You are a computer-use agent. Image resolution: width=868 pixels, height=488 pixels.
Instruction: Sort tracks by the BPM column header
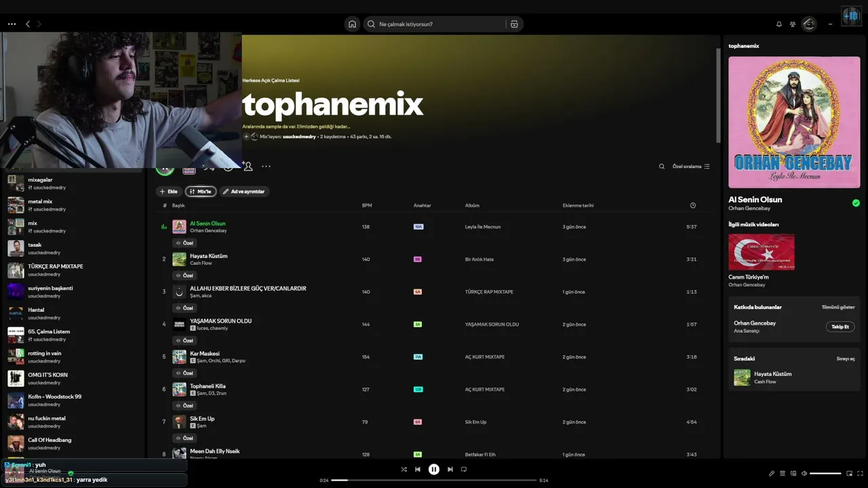[x=367, y=205]
